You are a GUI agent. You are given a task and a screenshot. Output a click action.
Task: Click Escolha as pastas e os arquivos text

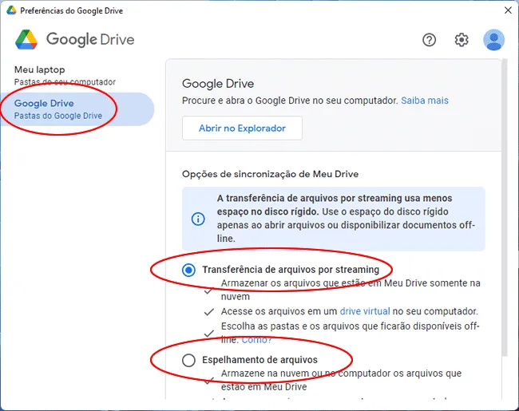pos(351,333)
